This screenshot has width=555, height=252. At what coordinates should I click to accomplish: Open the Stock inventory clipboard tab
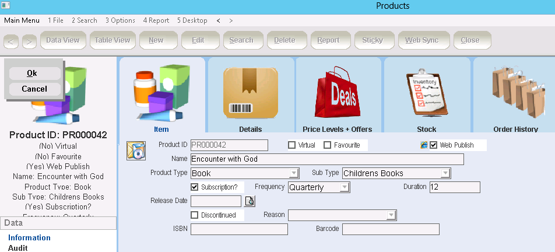(427, 93)
